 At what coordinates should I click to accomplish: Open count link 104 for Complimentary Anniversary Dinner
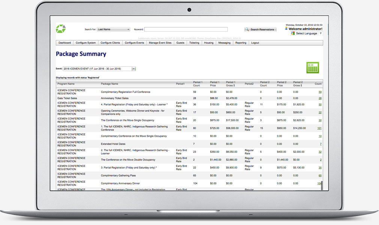click(319, 183)
